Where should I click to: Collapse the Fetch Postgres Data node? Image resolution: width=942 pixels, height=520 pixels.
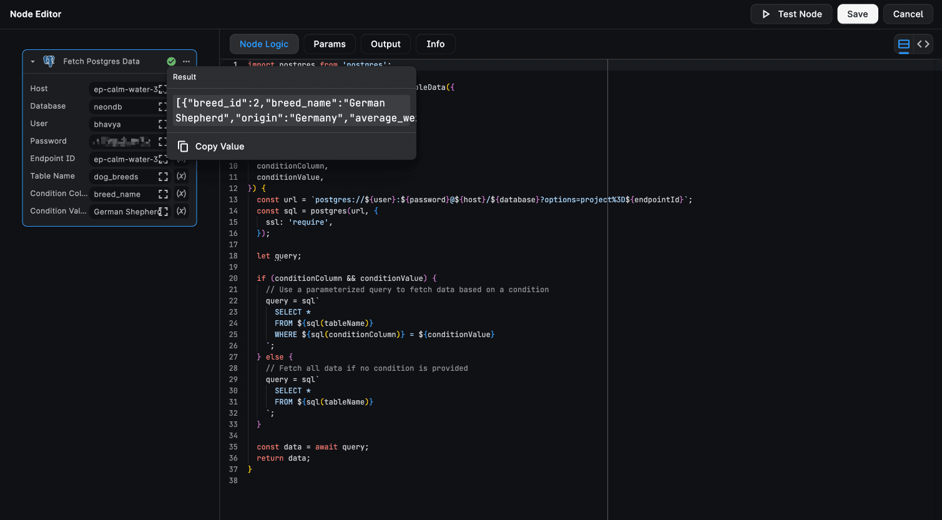pos(32,61)
